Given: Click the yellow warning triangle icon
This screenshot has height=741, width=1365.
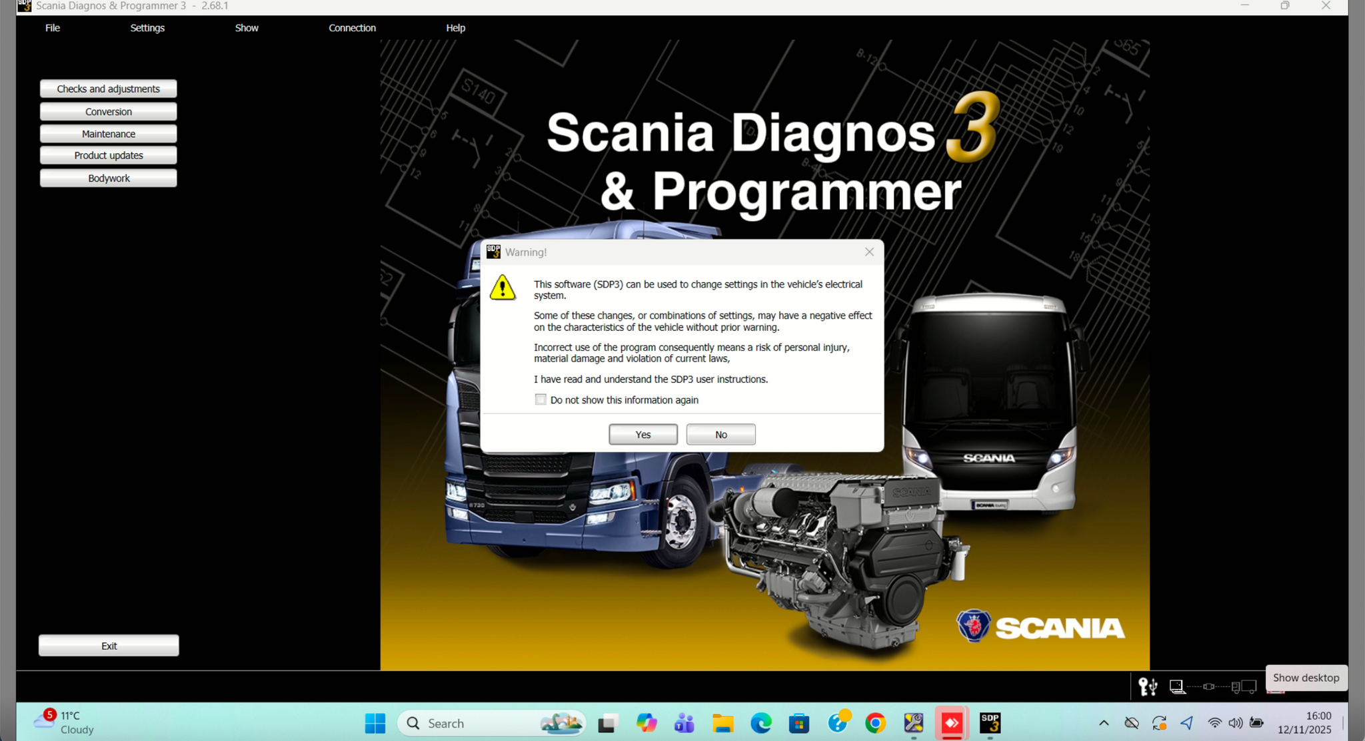Looking at the screenshot, I should (x=503, y=288).
